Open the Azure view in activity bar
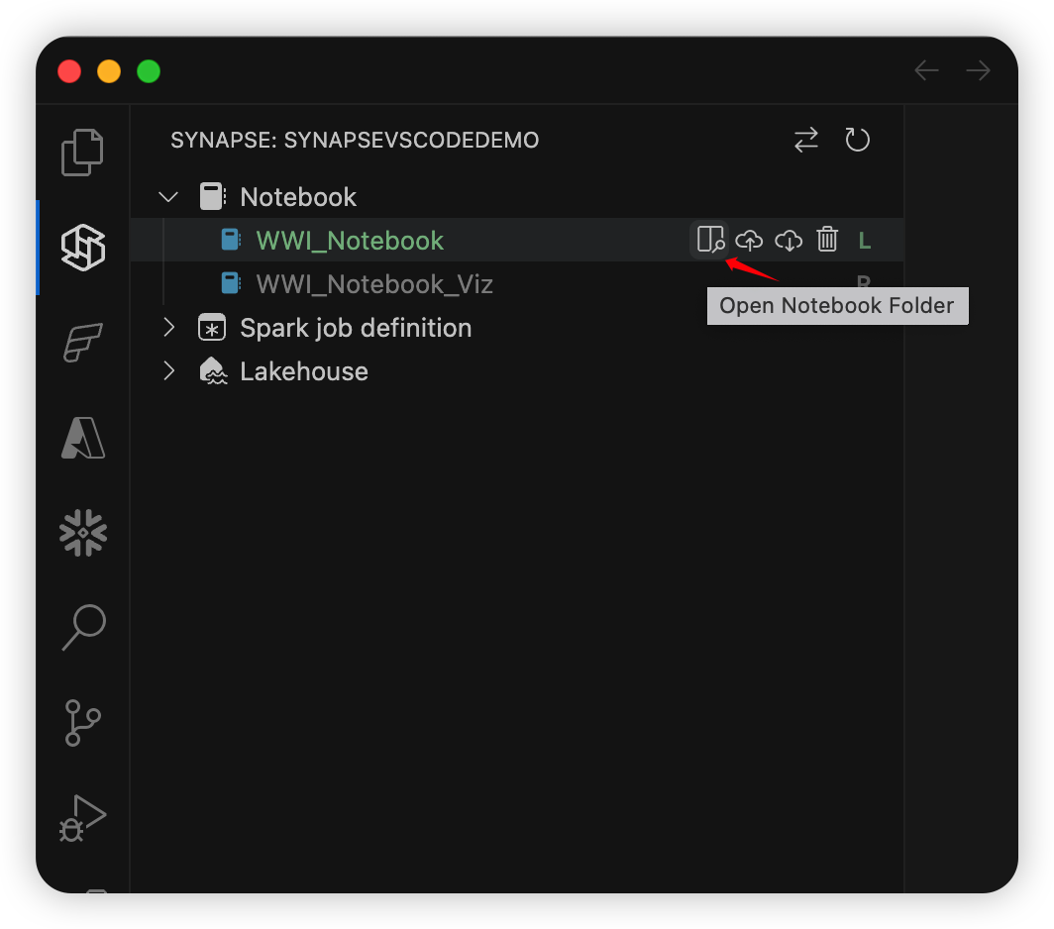The image size is (1054, 929). (83, 438)
